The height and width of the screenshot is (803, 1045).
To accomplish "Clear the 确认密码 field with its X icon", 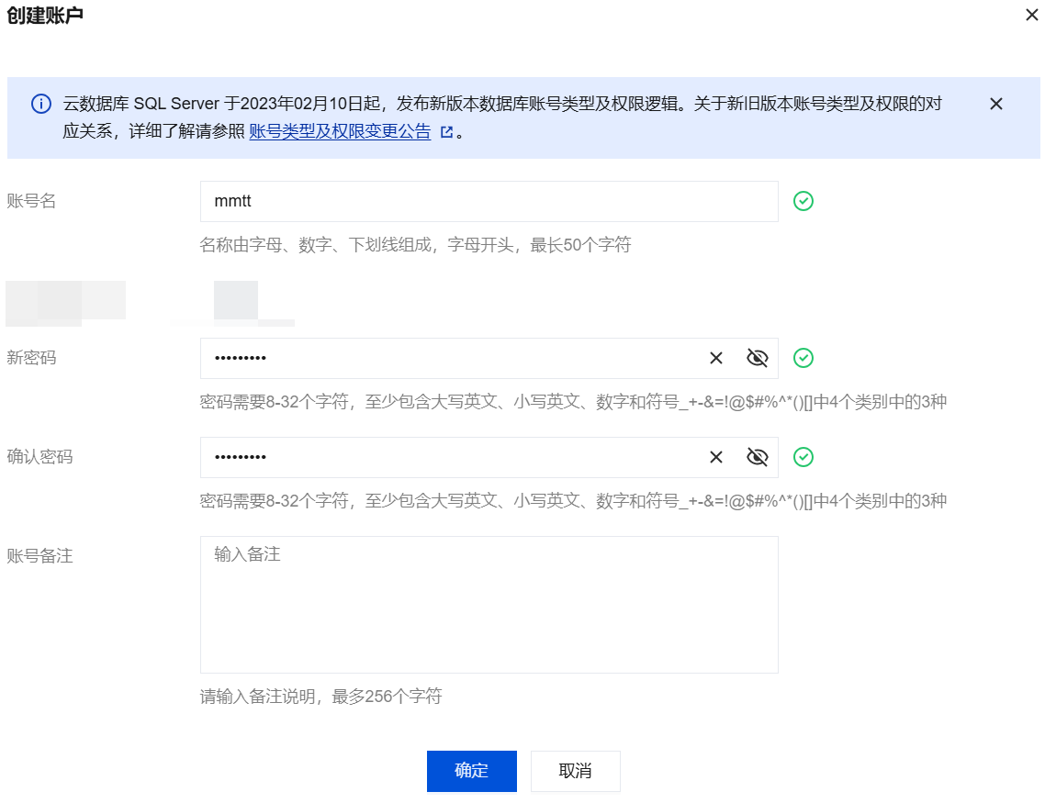I will click(x=716, y=457).
